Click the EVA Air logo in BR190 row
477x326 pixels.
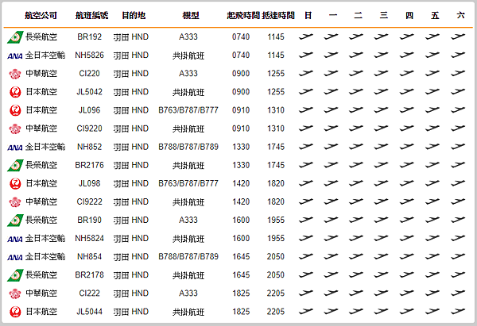point(15,221)
